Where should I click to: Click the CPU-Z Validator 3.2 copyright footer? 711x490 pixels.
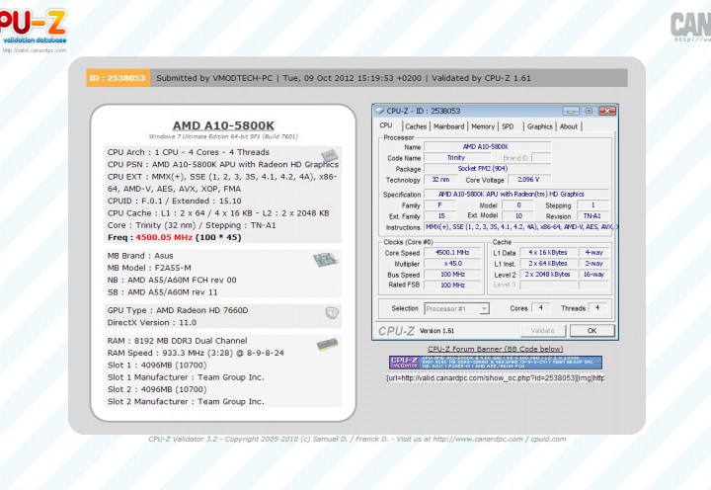tap(357, 440)
